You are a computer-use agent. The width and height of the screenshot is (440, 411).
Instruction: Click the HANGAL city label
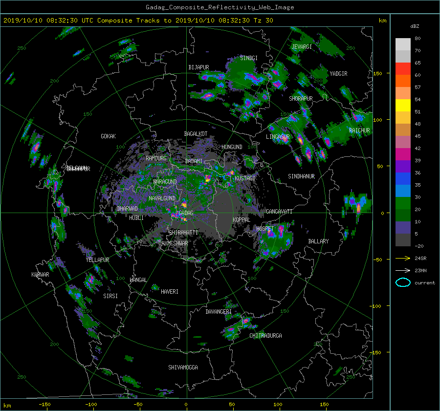138,280
